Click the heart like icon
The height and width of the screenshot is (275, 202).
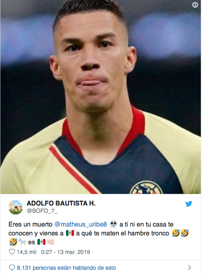point(12,252)
